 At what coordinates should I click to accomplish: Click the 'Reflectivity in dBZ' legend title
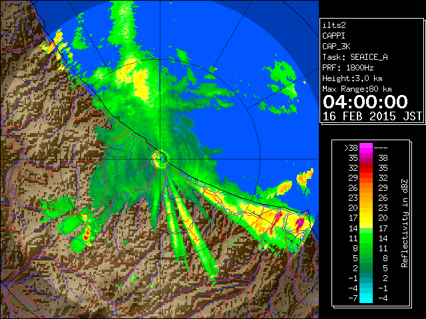pyautogui.click(x=404, y=223)
